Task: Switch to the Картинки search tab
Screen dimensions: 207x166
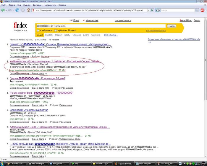Action: 95,35
